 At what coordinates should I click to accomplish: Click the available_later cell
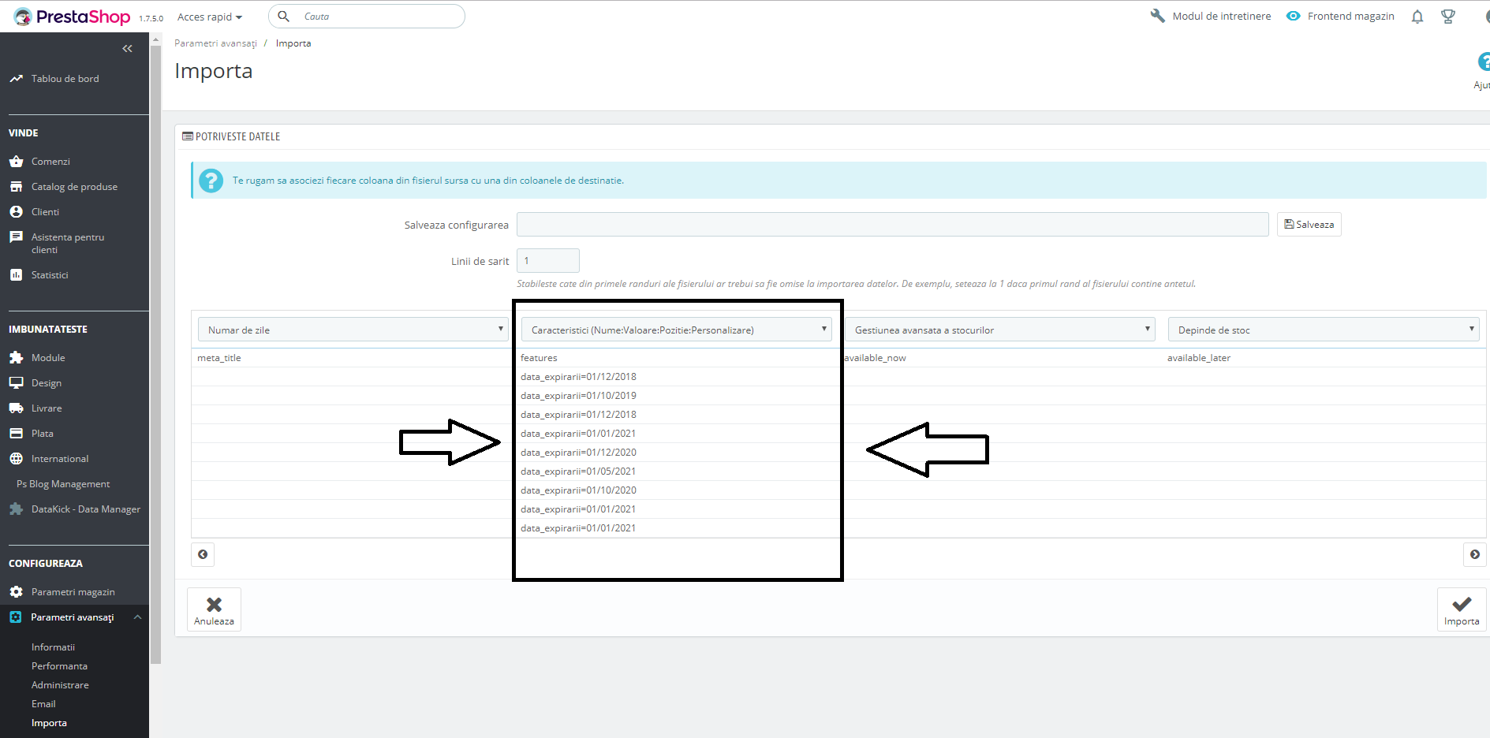(1324, 358)
